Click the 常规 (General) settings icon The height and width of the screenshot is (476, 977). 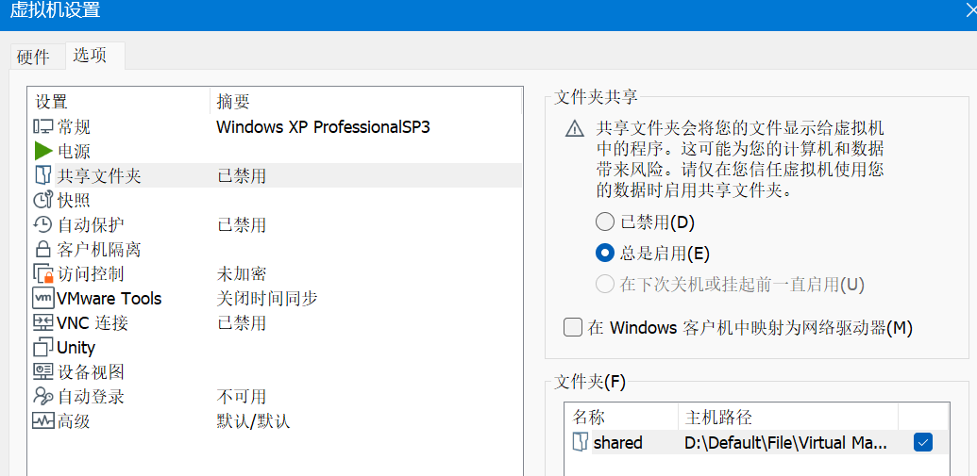click(x=43, y=126)
